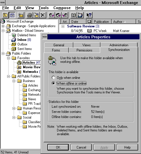Click the Movie Reviews favorites folder icon
The width and height of the screenshot is (141, 154).
(x=19, y=67)
